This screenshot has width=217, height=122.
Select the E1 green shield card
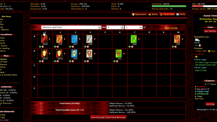[x=119, y=54]
